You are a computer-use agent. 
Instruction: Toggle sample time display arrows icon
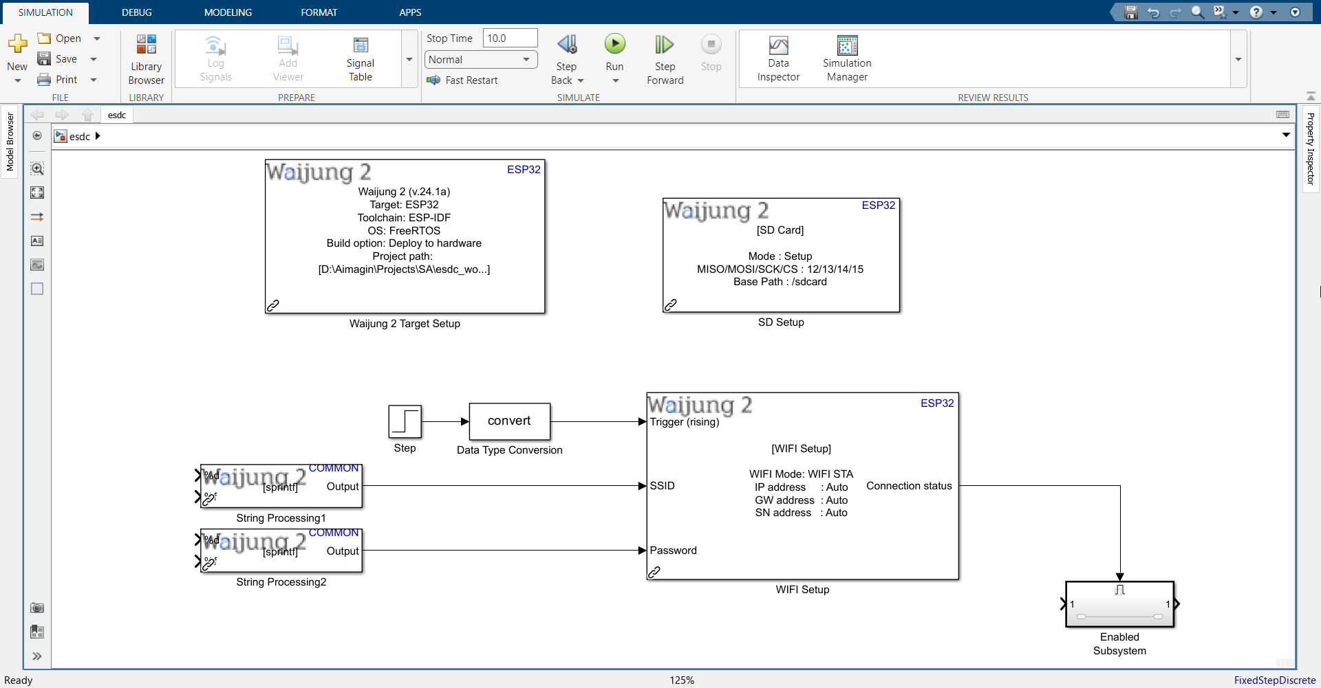pos(37,217)
